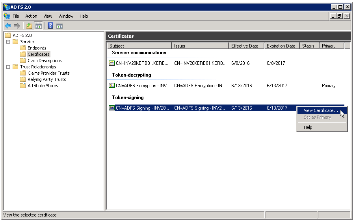Select Claim Descriptions in the tree
Screen dimensions: 355x222
[45, 61]
